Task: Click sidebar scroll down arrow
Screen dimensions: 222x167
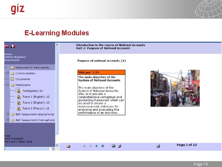Action: [x=57, y=145]
